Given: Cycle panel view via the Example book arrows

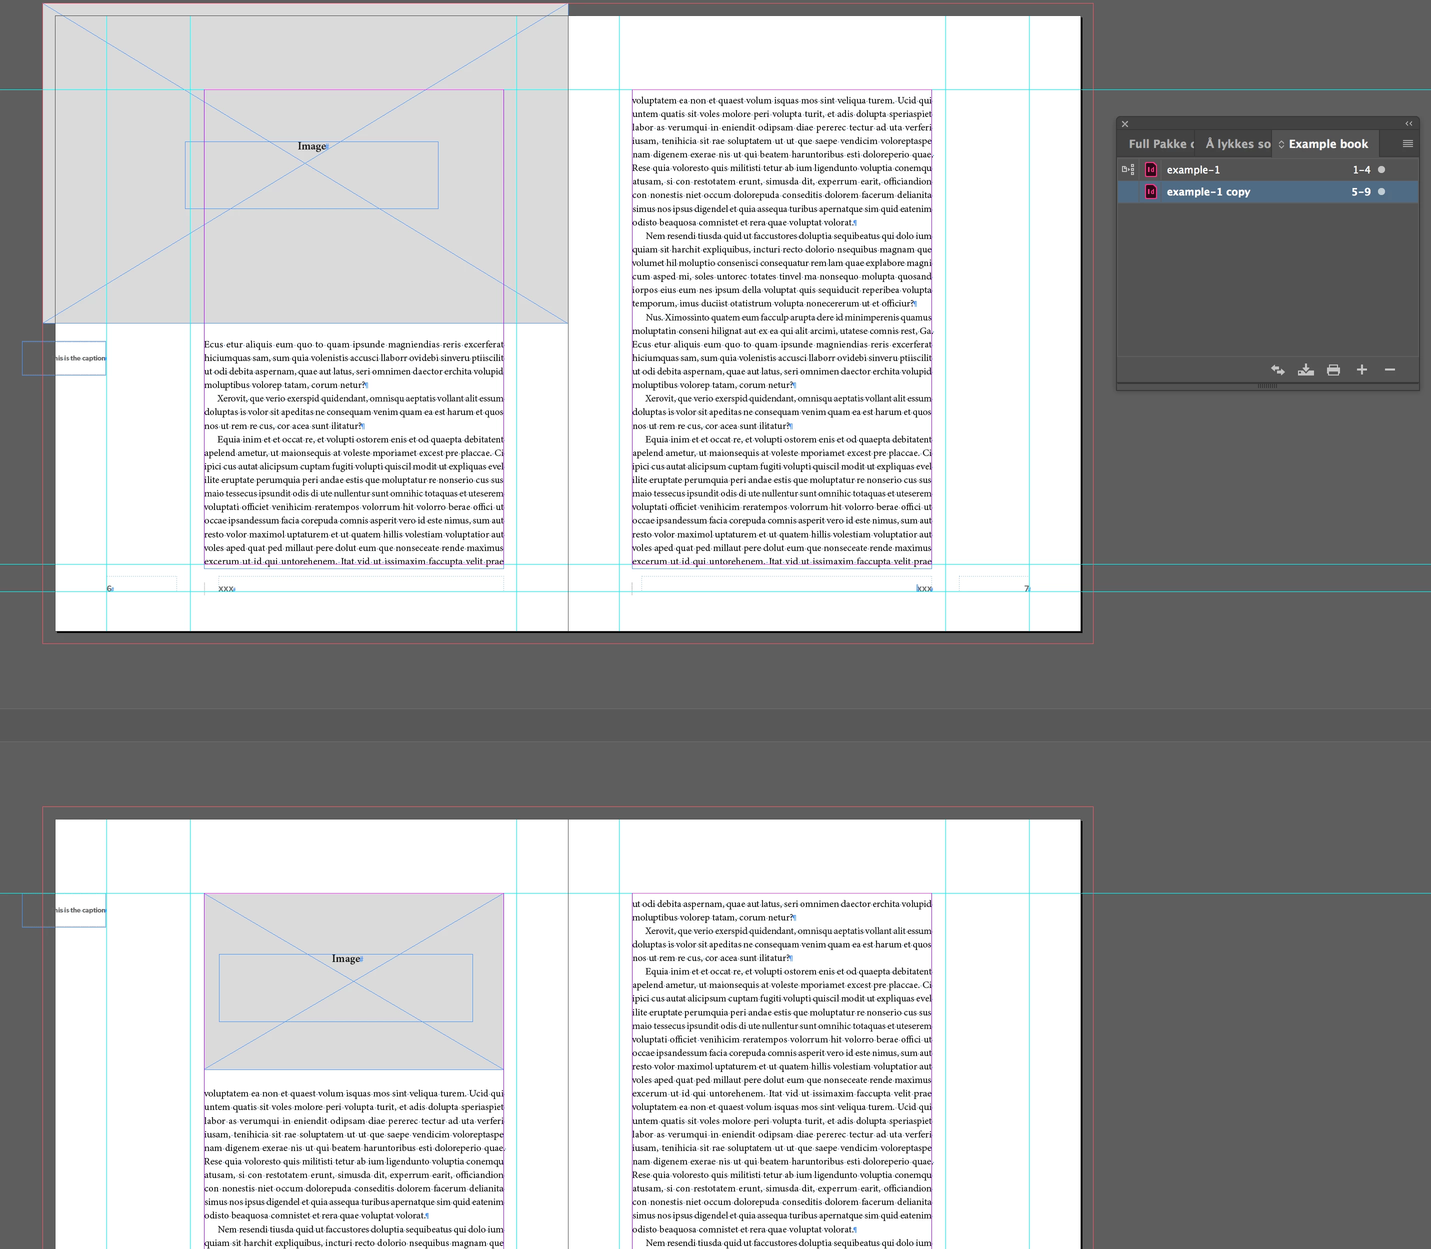Looking at the screenshot, I should 1281,144.
